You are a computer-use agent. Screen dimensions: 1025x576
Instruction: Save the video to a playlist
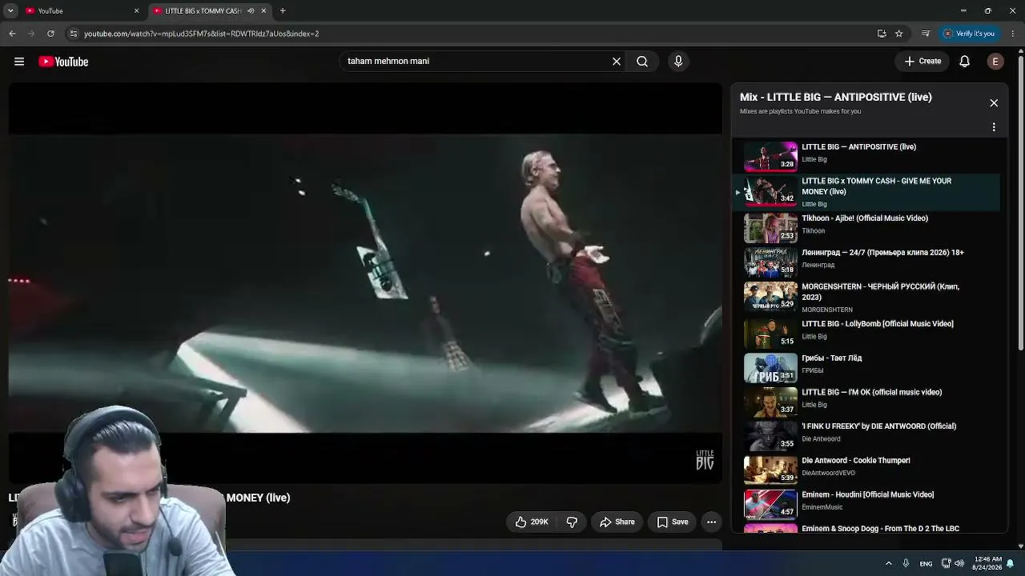pos(673,522)
